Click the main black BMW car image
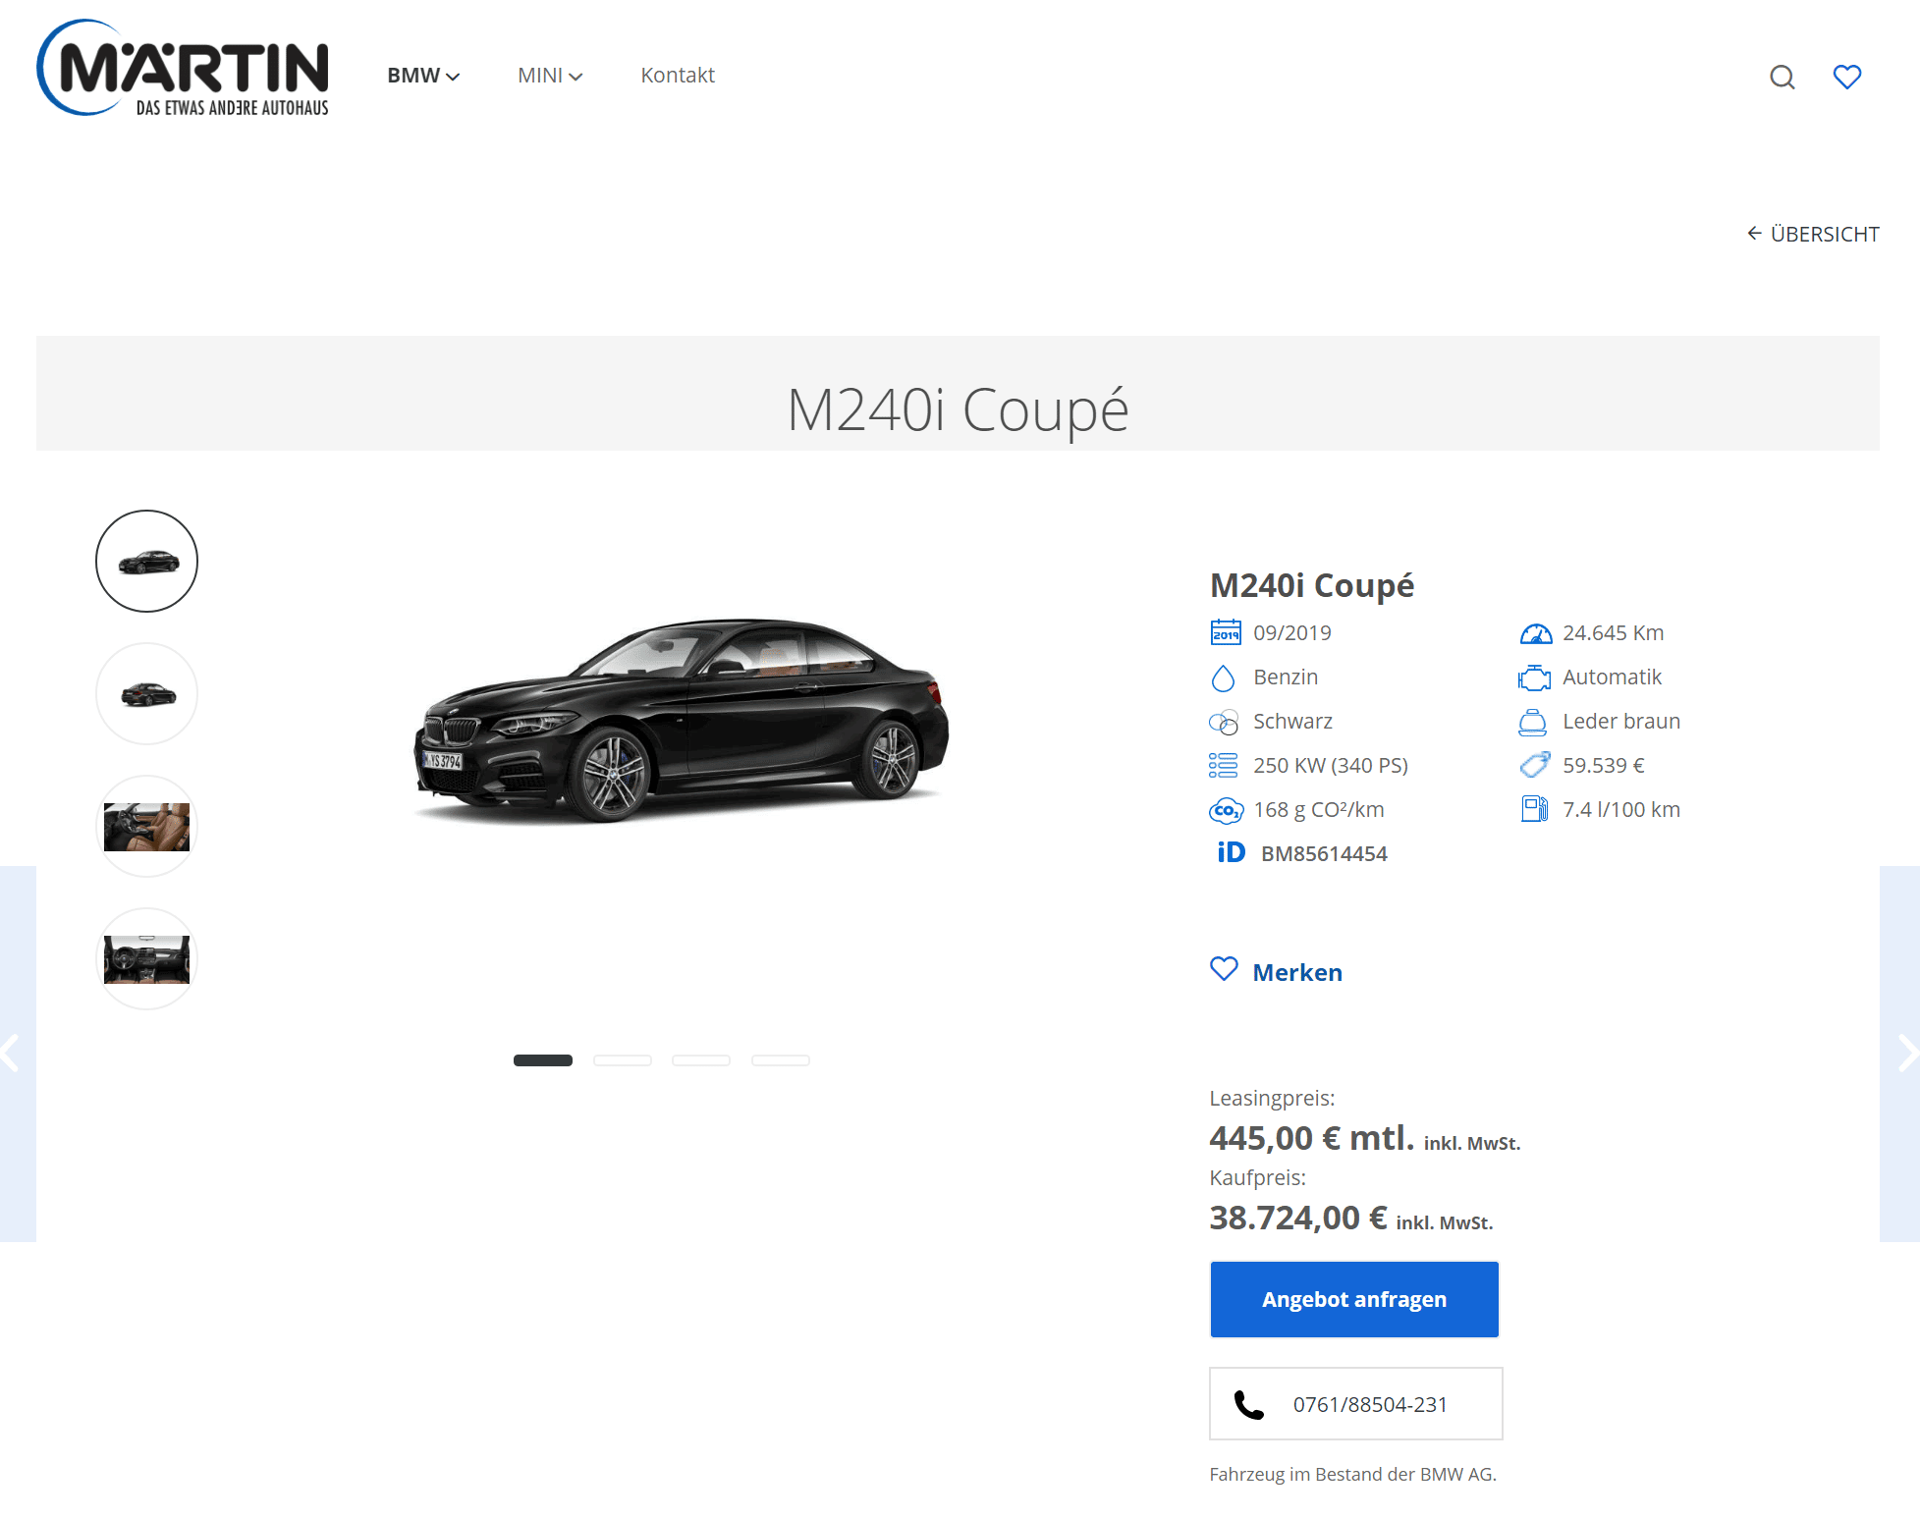 coord(681,720)
